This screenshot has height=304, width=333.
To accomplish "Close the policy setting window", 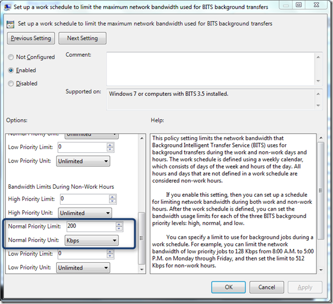I will point(316,5).
